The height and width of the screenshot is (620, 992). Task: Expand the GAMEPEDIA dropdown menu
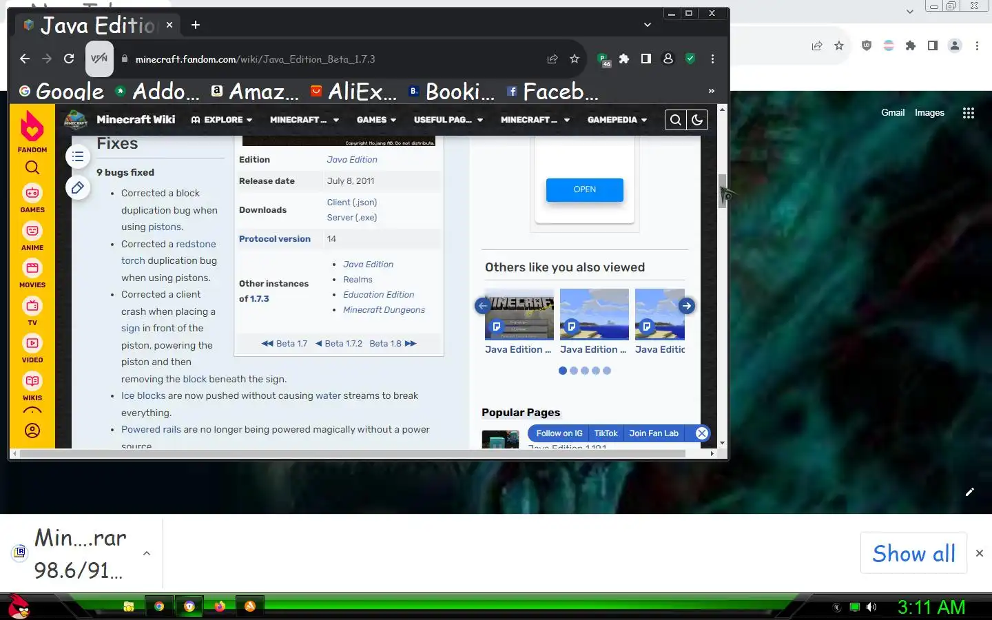(617, 120)
